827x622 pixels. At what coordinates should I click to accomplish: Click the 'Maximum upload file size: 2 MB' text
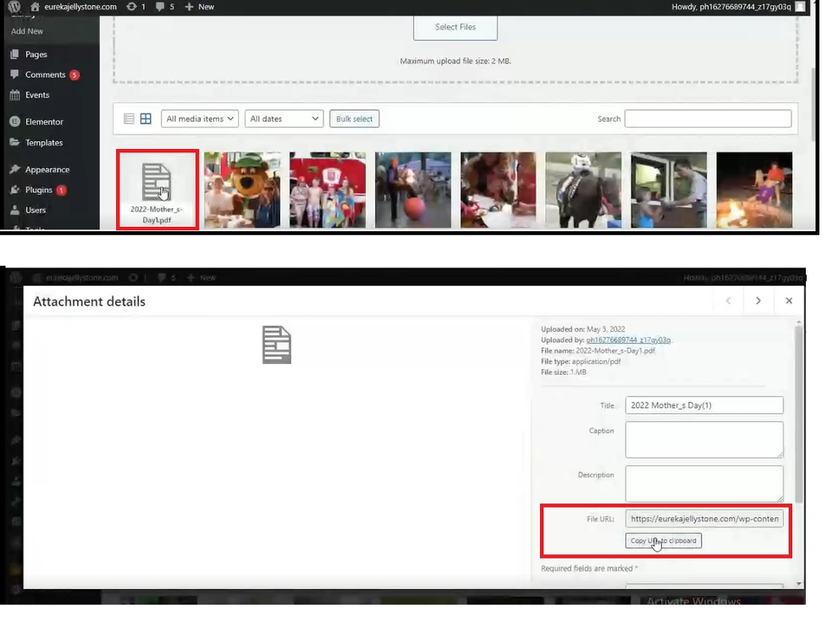[455, 61]
